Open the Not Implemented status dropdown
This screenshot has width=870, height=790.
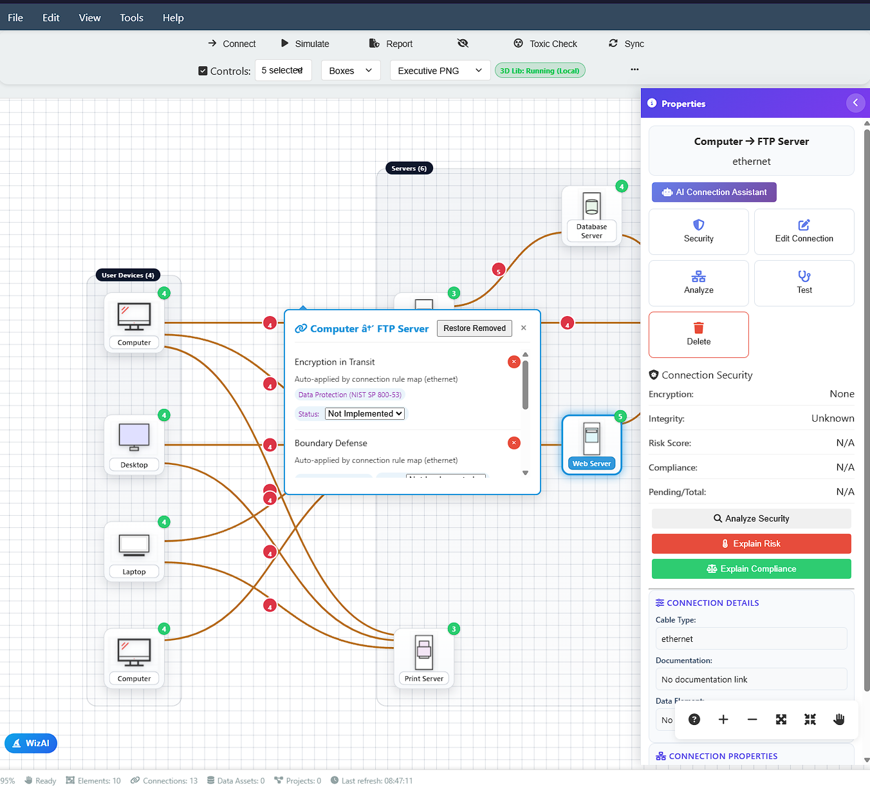click(x=365, y=414)
